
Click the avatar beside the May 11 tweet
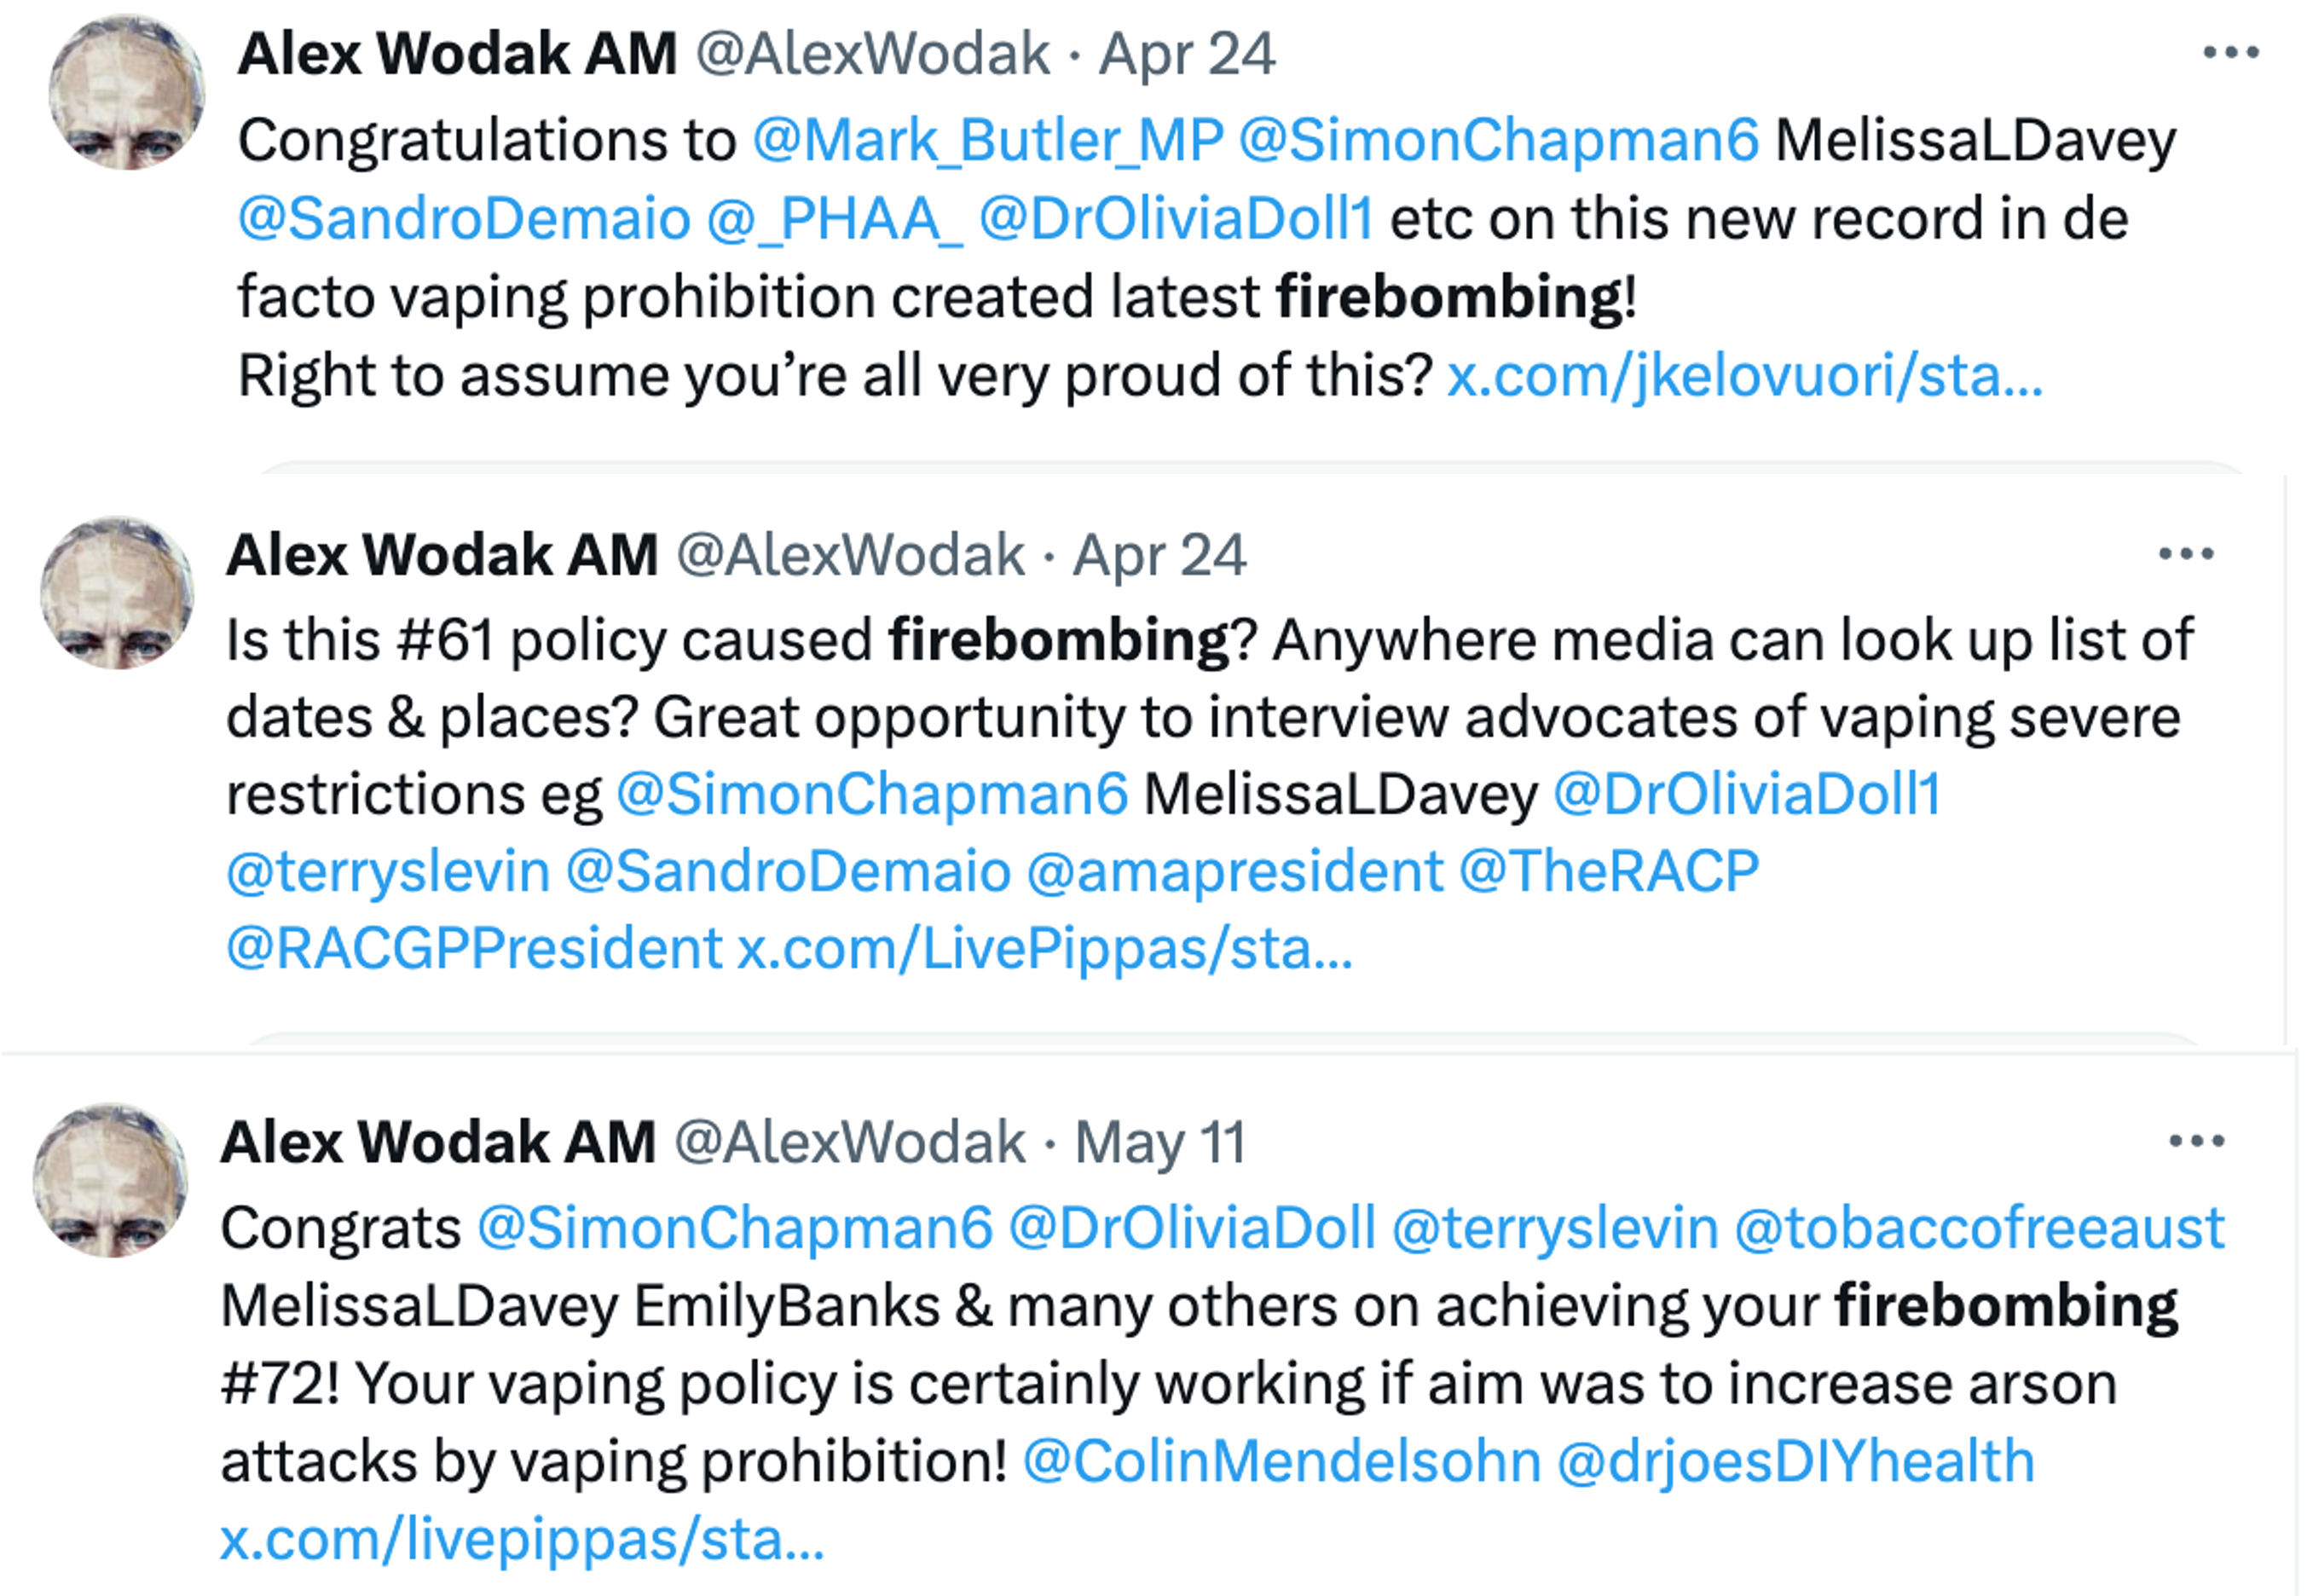pos(111,1180)
